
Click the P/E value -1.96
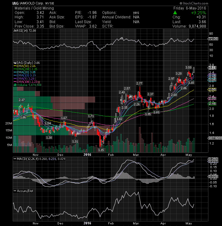(92, 13)
